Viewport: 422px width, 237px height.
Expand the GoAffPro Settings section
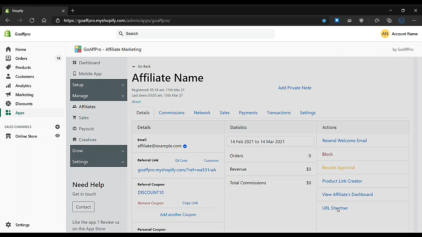[99, 162]
